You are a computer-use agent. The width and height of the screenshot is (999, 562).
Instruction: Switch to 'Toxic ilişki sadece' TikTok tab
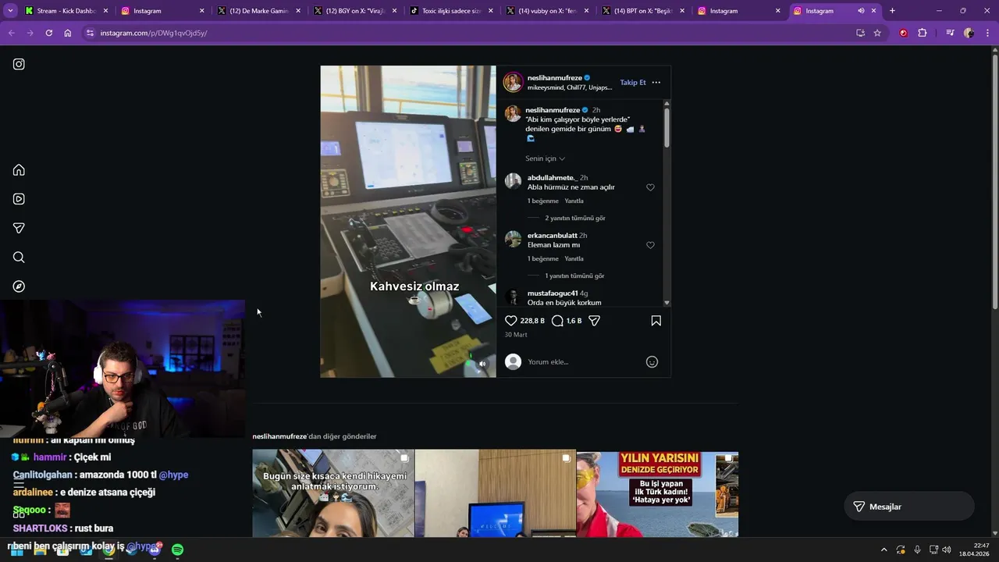(x=451, y=11)
